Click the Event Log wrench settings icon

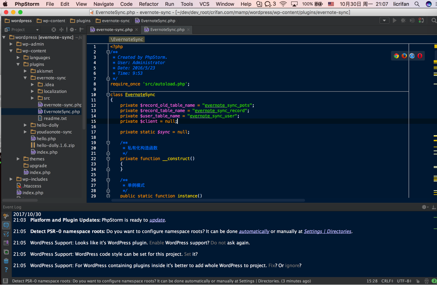click(6, 216)
